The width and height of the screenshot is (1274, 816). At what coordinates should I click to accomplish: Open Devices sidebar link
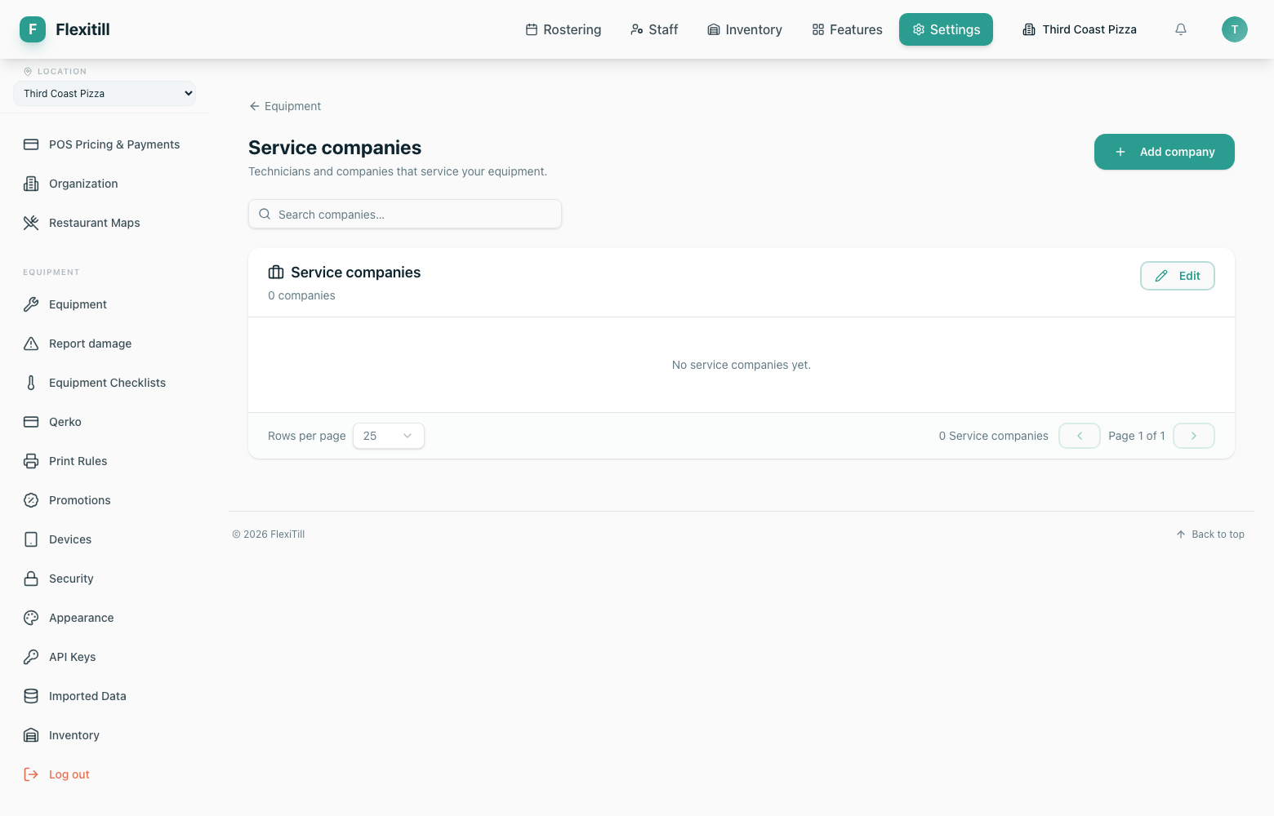(x=105, y=539)
